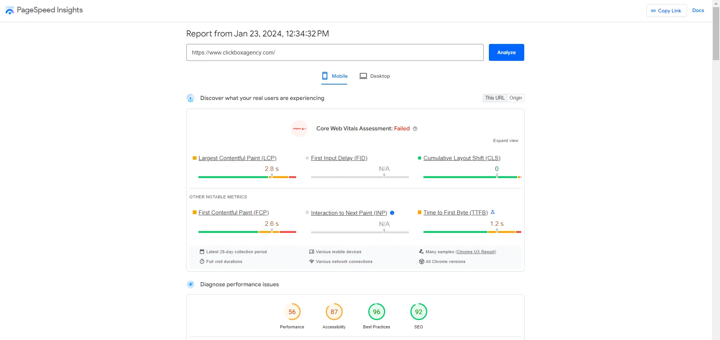The width and height of the screenshot is (720, 340).
Task: Click the devices icon for mobile devices
Action: (312, 252)
